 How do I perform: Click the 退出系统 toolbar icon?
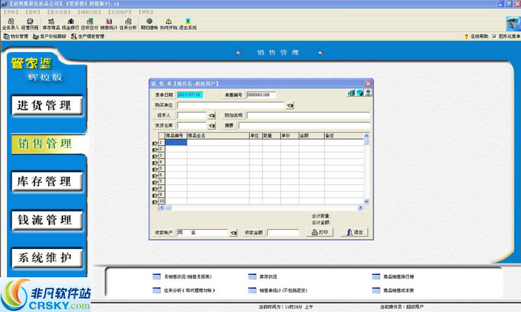[x=188, y=24]
